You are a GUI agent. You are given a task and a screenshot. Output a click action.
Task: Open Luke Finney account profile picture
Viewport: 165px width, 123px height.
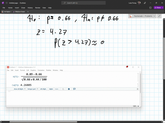tap(139, 3)
